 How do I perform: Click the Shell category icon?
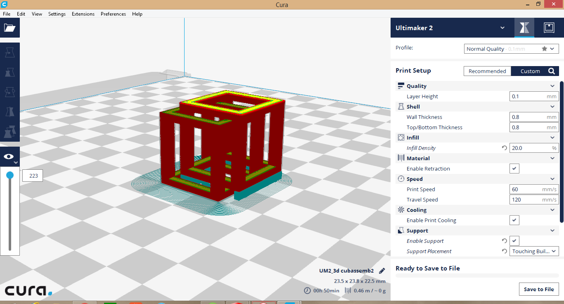[400, 107]
